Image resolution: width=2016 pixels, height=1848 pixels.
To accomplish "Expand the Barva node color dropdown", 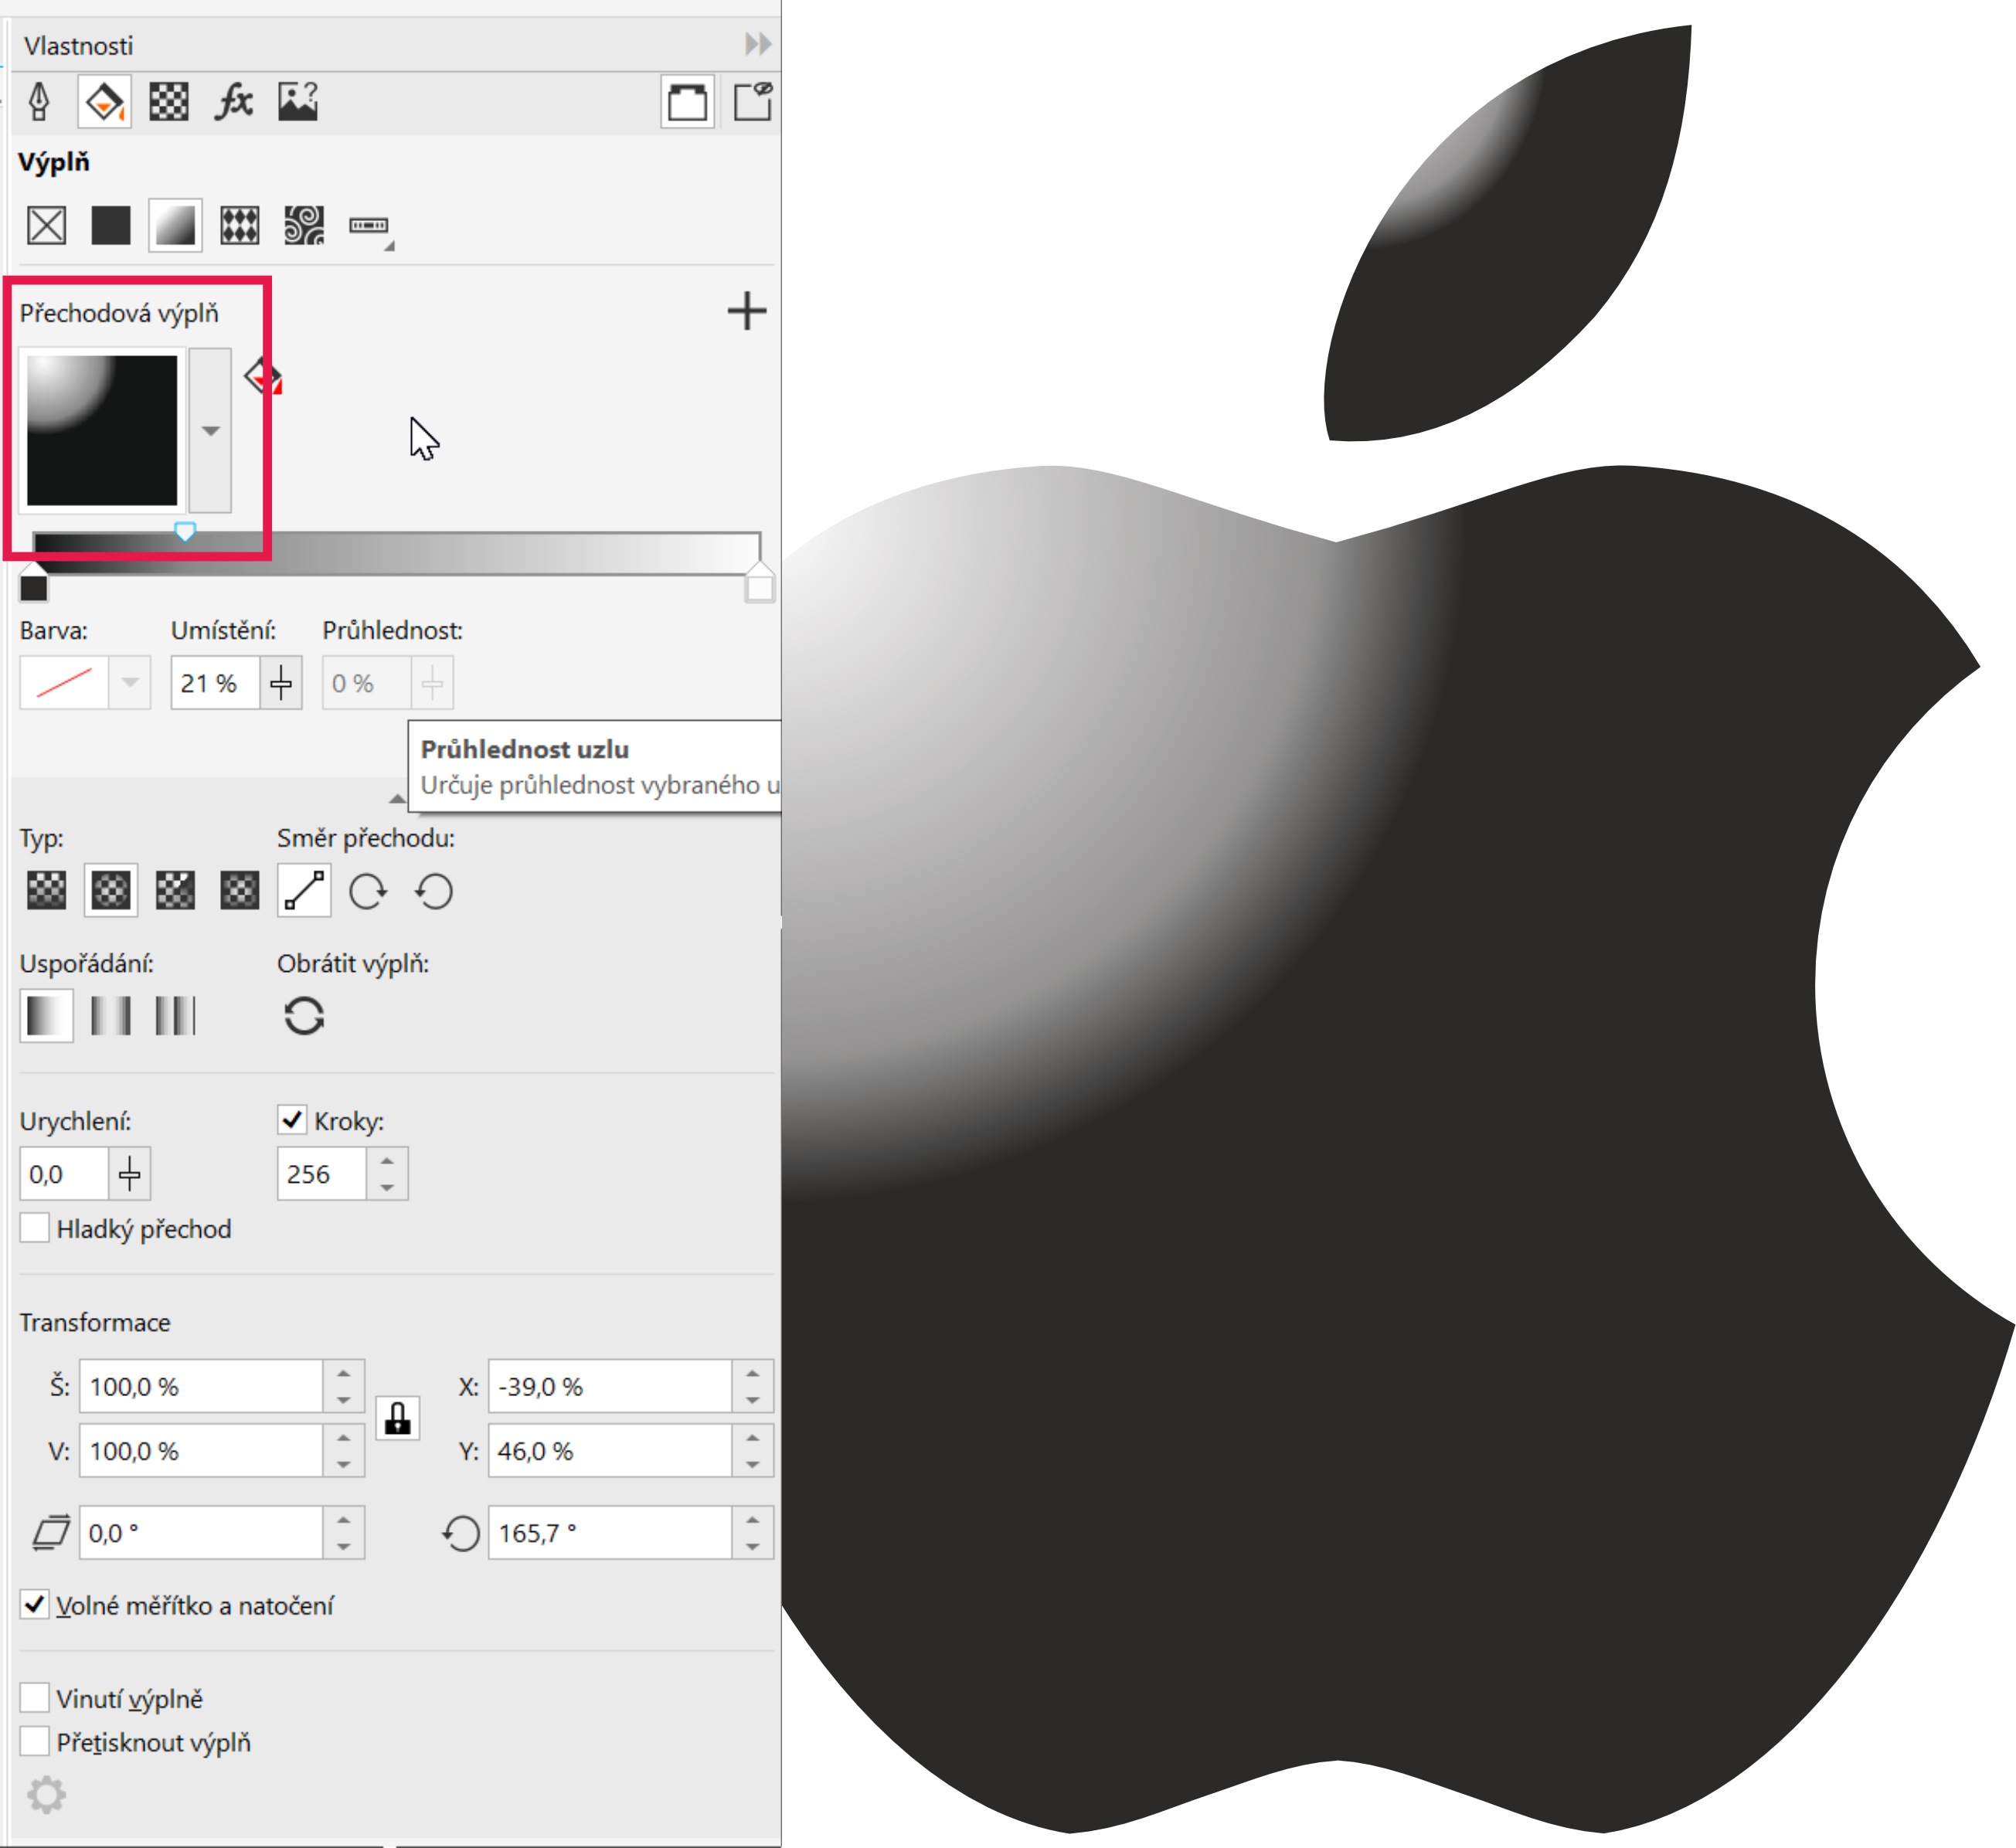I will [x=130, y=683].
